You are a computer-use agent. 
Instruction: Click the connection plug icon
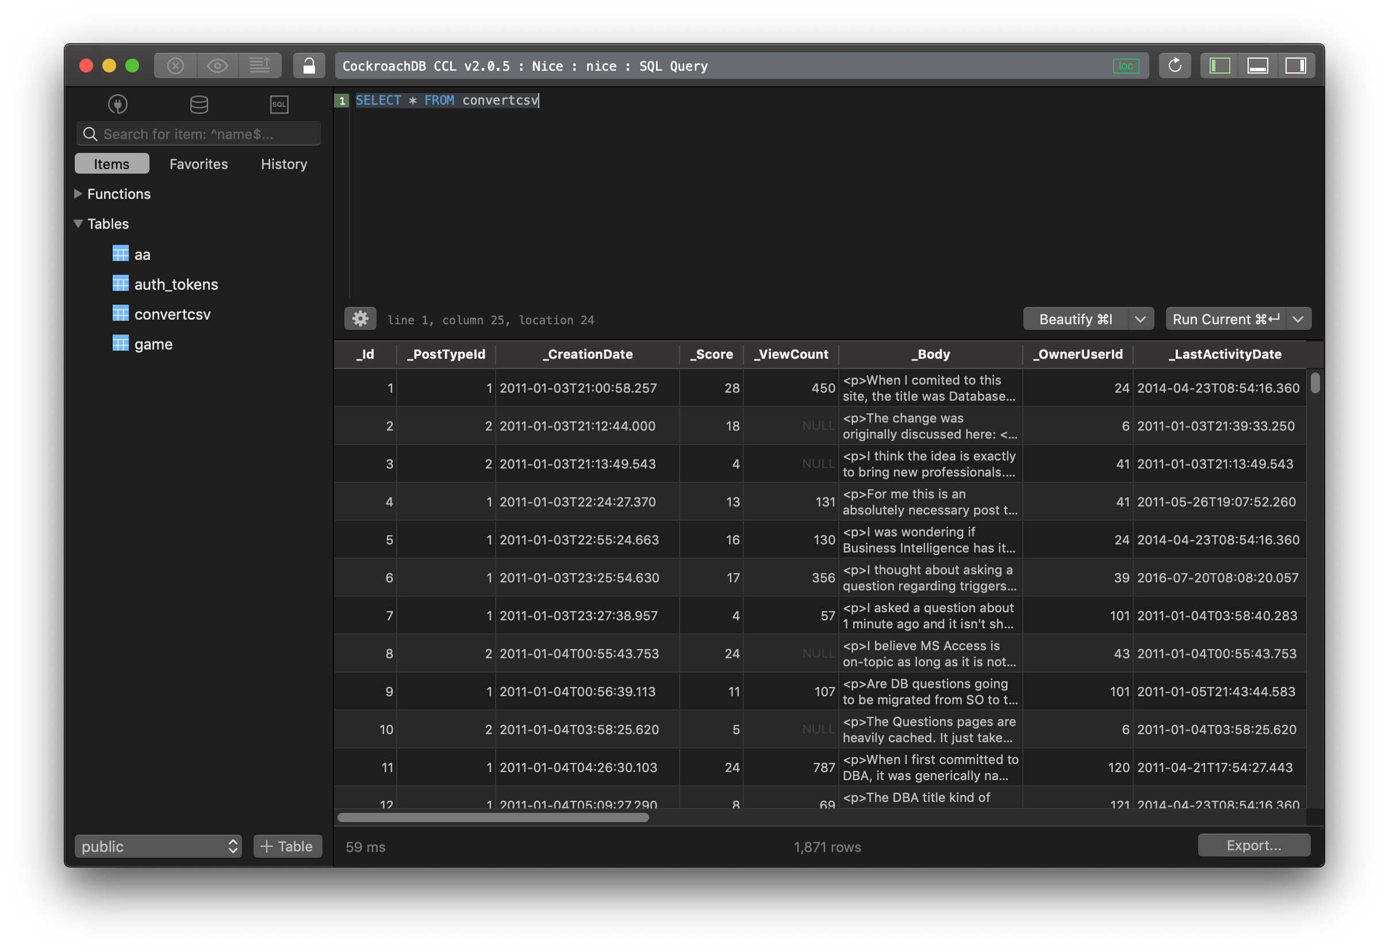pos(118,105)
